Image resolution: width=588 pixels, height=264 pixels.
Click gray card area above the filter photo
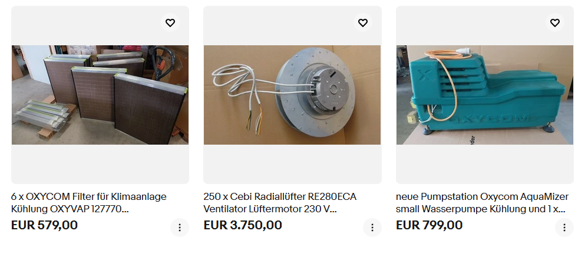(86, 26)
